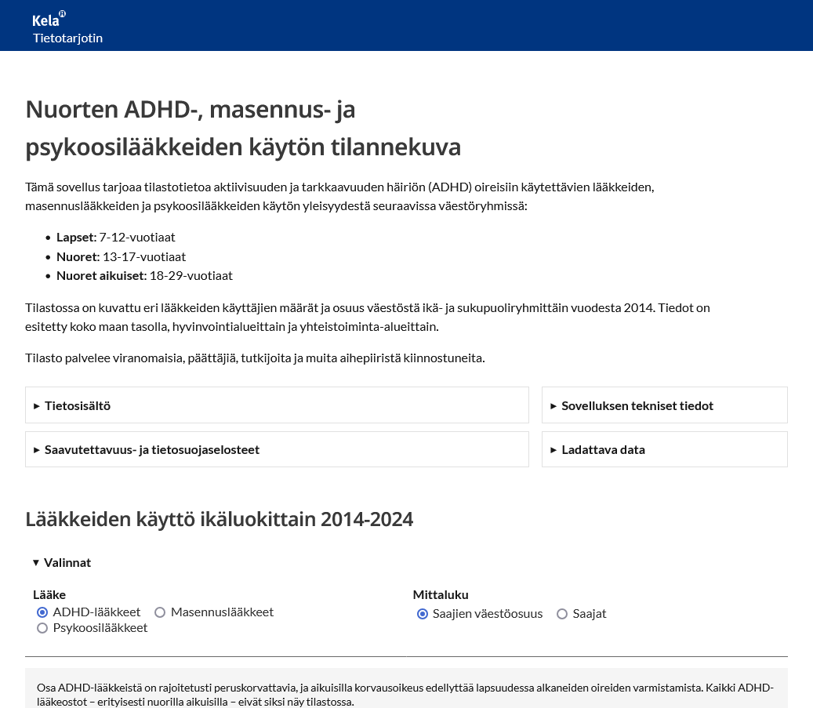Click the Nuoret: 13-17-vuotiaat list item
Viewport: 813px width, 708px height.
121,256
